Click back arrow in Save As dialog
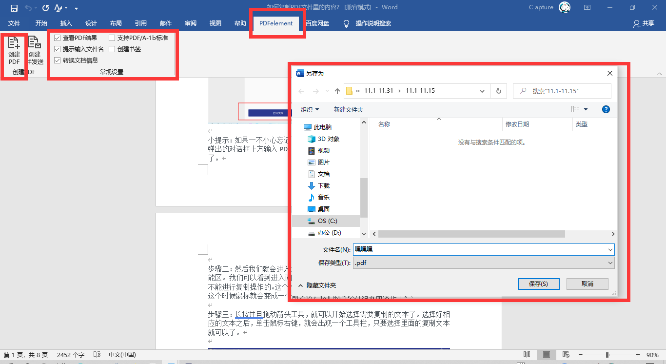 point(301,91)
